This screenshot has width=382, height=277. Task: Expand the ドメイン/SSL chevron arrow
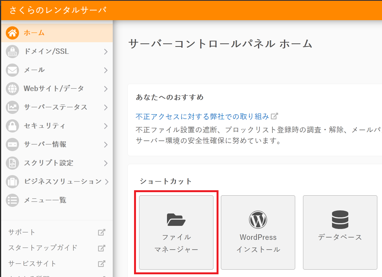106,52
